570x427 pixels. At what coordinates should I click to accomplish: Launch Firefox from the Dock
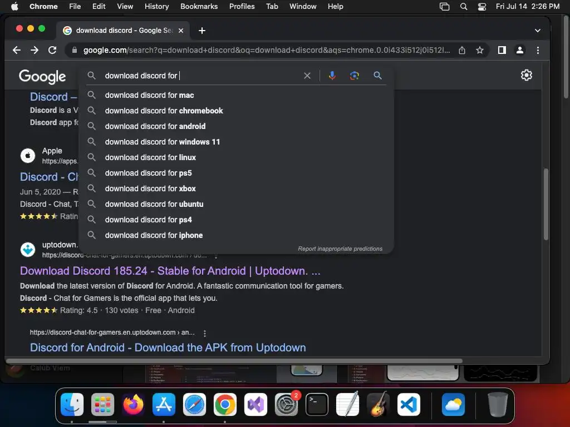133,404
